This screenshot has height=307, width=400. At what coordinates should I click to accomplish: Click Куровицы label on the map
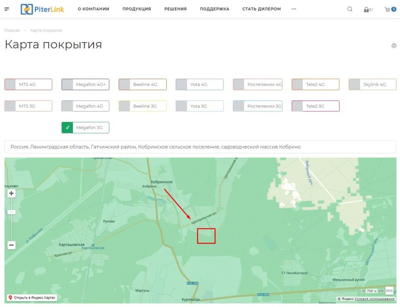(191, 299)
